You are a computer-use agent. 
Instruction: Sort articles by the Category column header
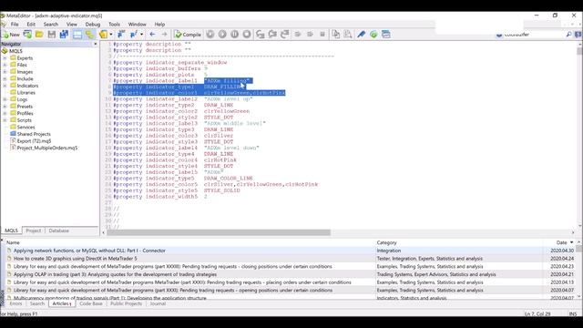point(386,242)
